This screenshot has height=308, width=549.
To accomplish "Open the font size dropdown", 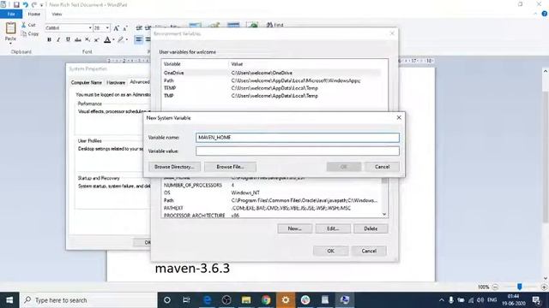I will pyautogui.click(x=107, y=28).
